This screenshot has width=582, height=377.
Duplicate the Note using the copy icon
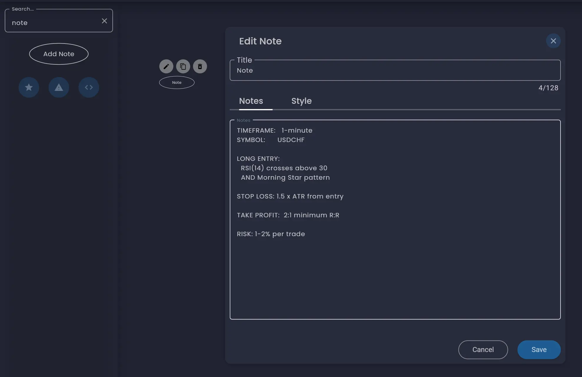click(x=183, y=66)
